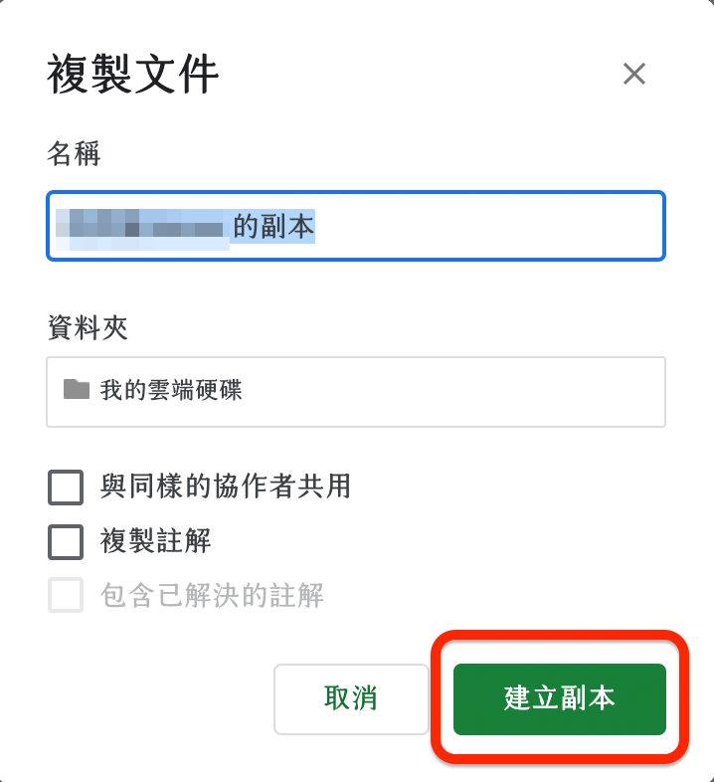Click the highlighted 的副本 text
Image resolution: width=714 pixels, height=782 pixels.
(x=273, y=227)
